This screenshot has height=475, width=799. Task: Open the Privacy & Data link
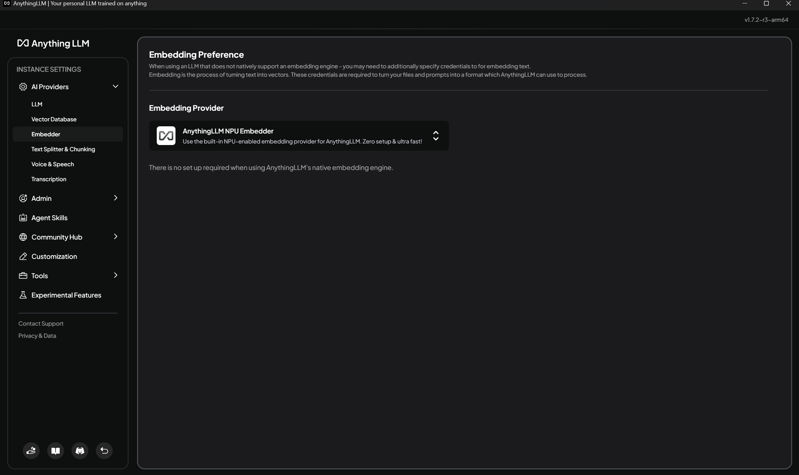[37, 336]
